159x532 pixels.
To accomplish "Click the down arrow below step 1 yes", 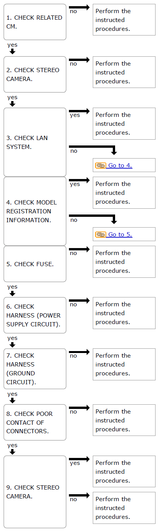I will click(12, 51).
